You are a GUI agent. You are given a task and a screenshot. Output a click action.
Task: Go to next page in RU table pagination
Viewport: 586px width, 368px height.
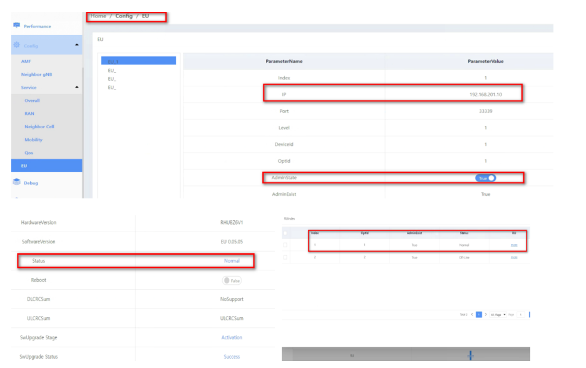pos(486,314)
